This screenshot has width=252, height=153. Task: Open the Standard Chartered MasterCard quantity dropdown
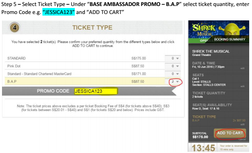coord(173,74)
